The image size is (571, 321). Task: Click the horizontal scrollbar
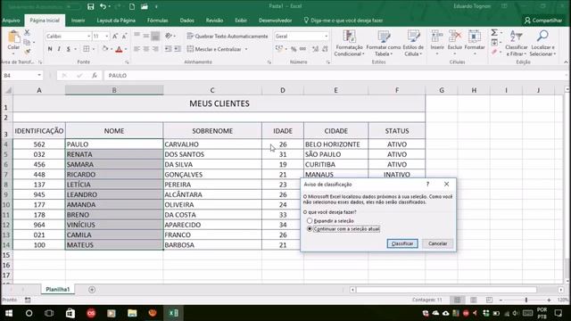click(x=446, y=290)
